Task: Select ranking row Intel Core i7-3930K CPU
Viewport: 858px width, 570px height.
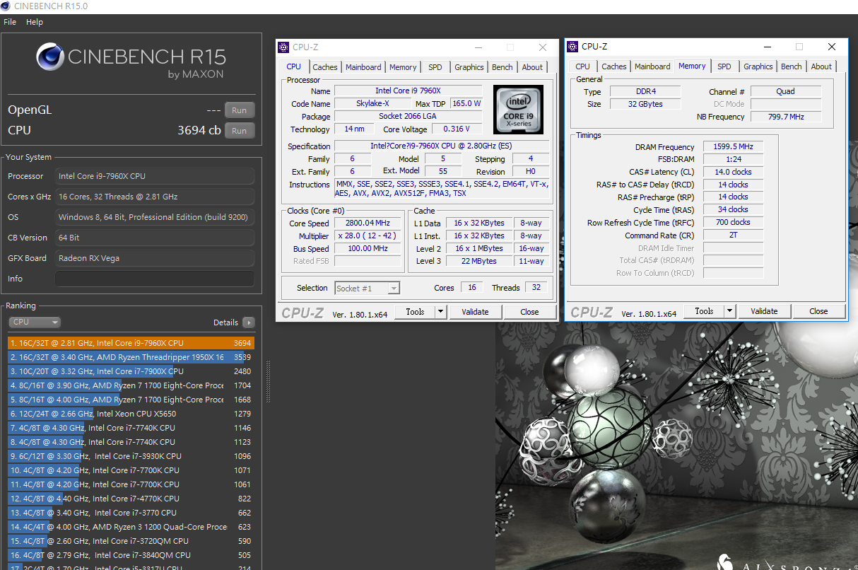Action: 131,456
